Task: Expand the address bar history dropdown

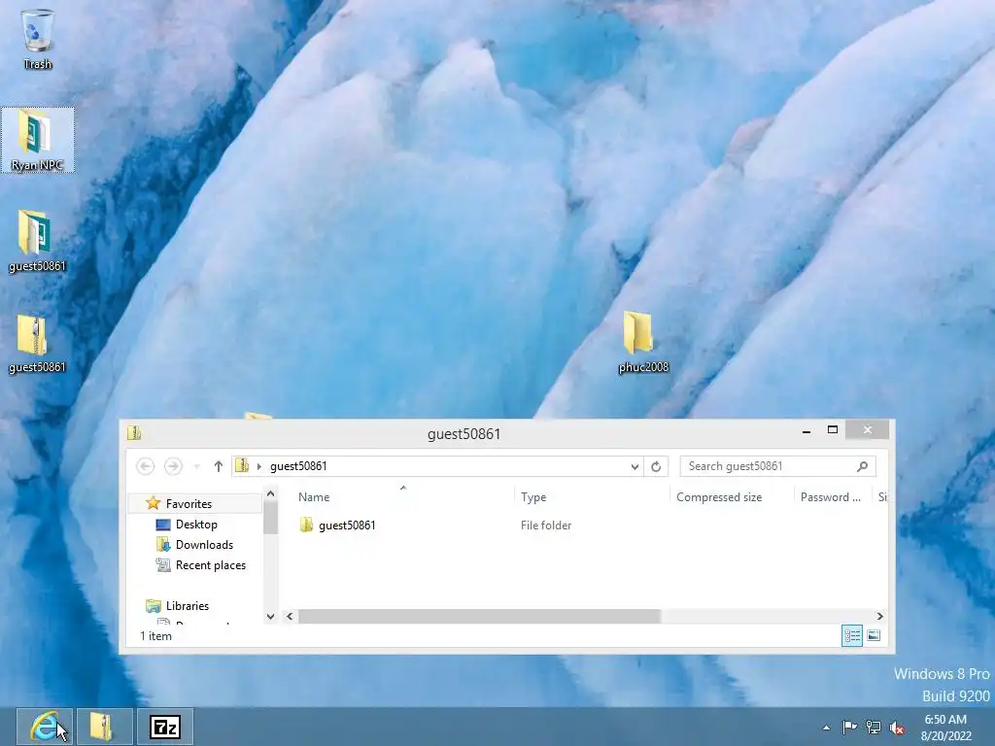Action: click(635, 466)
